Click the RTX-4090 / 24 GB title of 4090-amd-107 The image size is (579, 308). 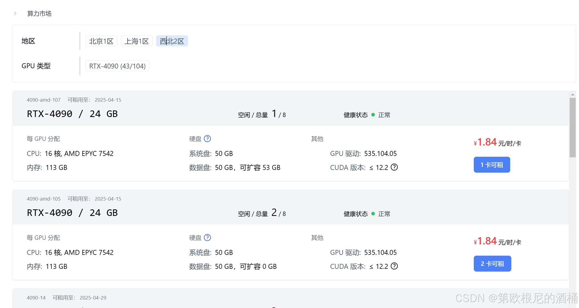coord(72,114)
